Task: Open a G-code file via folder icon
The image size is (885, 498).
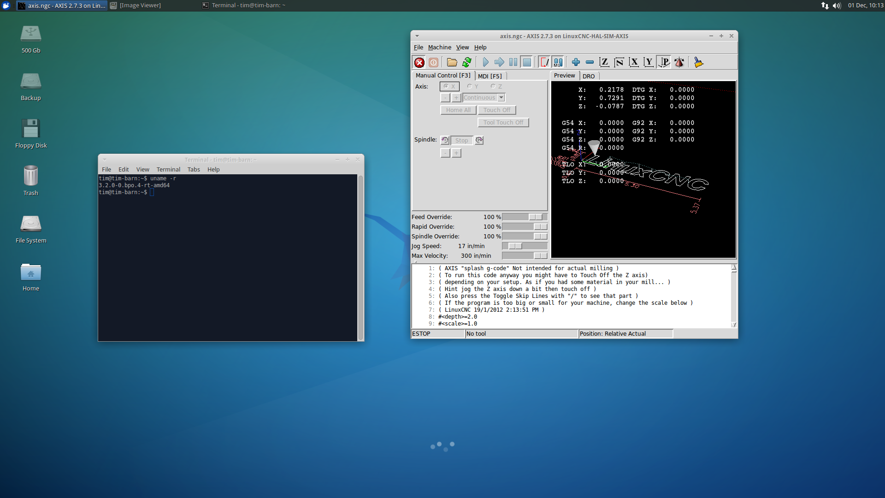Action: point(452,62)
